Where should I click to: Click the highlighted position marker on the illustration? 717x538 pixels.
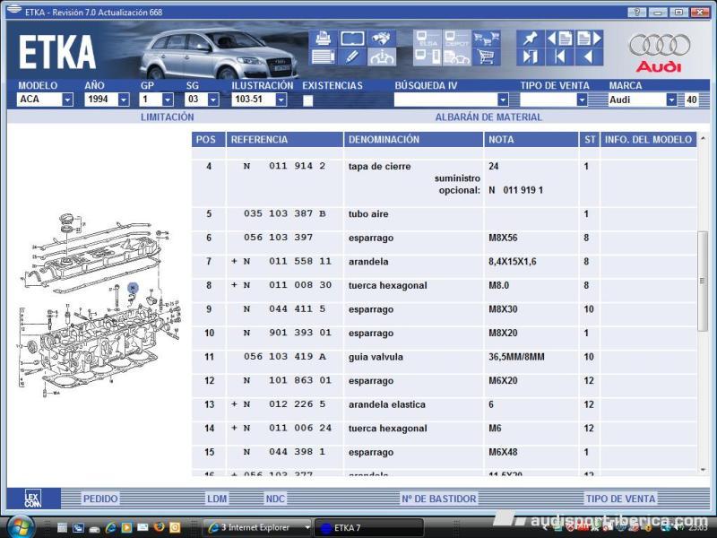point(133,288)
